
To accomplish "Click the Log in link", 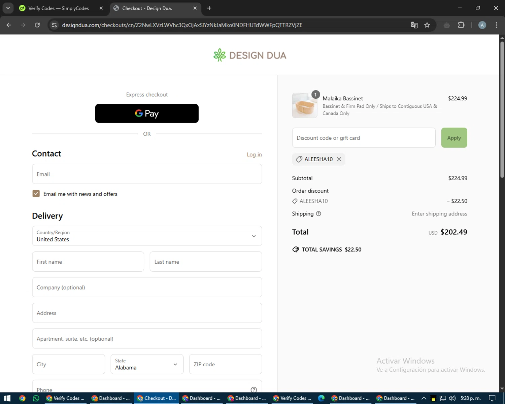I will pyautogui.click(x=254, y=155).
